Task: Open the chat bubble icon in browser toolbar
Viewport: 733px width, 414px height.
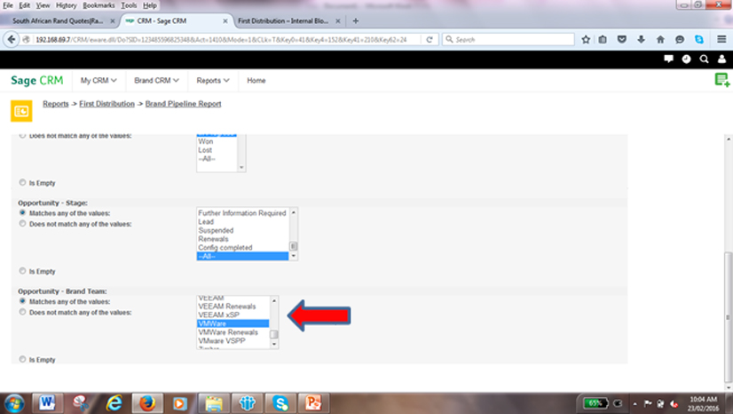Action: coord(680,40)
